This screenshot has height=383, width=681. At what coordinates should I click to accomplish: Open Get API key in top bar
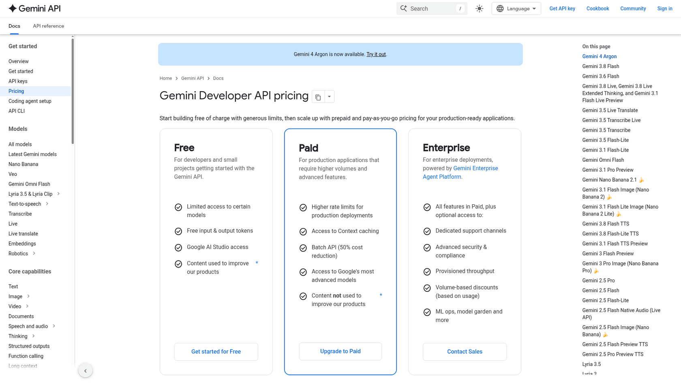[x=562, y=9]
